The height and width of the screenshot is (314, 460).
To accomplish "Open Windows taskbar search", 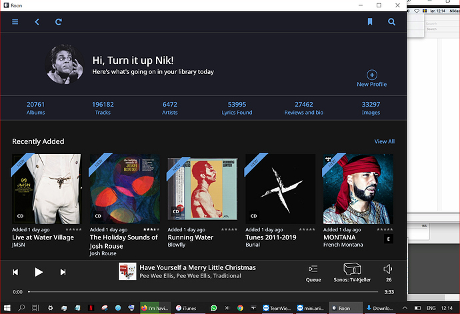I will click(x=21, y=308).
